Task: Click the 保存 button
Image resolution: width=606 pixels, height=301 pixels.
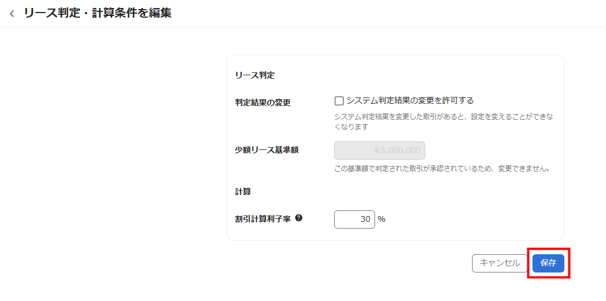Action: coord(548,263)
